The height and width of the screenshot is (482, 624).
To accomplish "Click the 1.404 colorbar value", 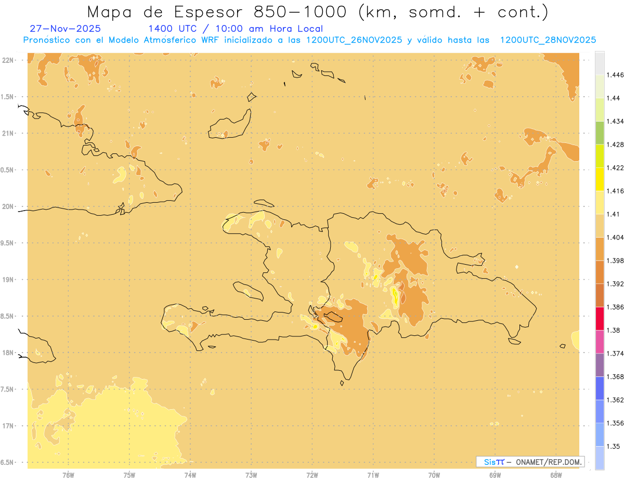I will click(615, 237).
